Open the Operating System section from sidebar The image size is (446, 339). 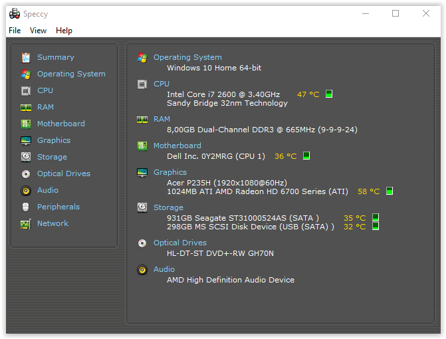[71, 74]
